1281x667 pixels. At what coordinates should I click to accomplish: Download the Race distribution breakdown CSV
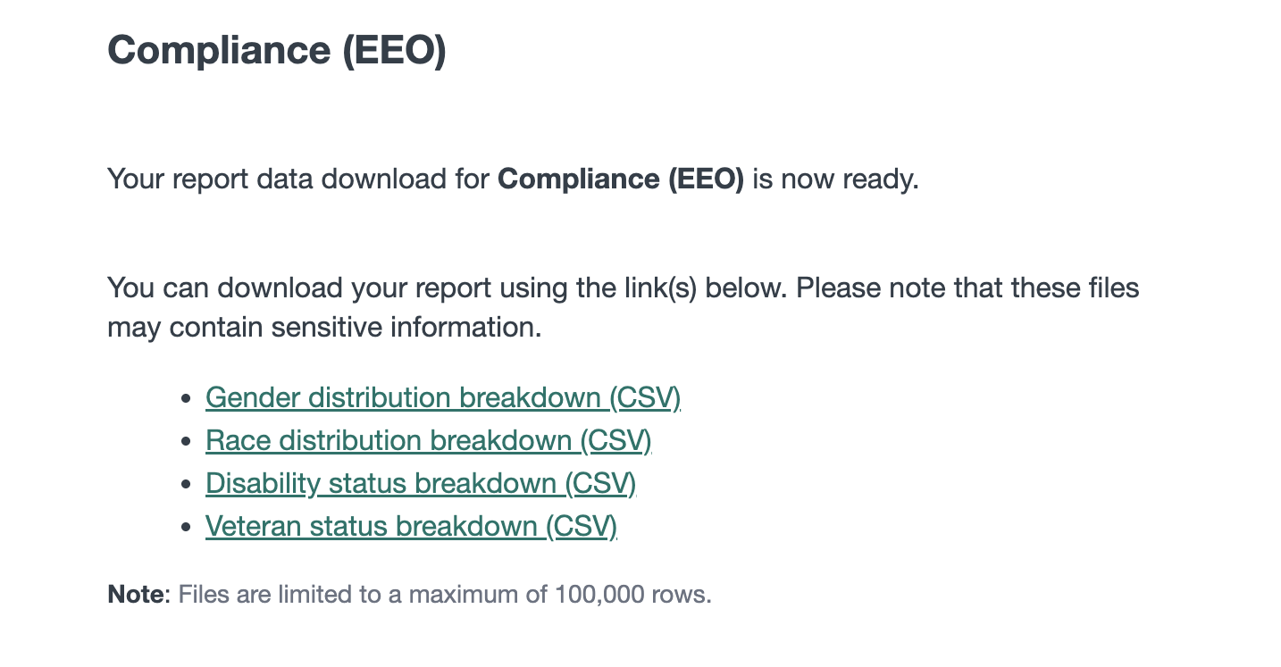pos(428,440)
